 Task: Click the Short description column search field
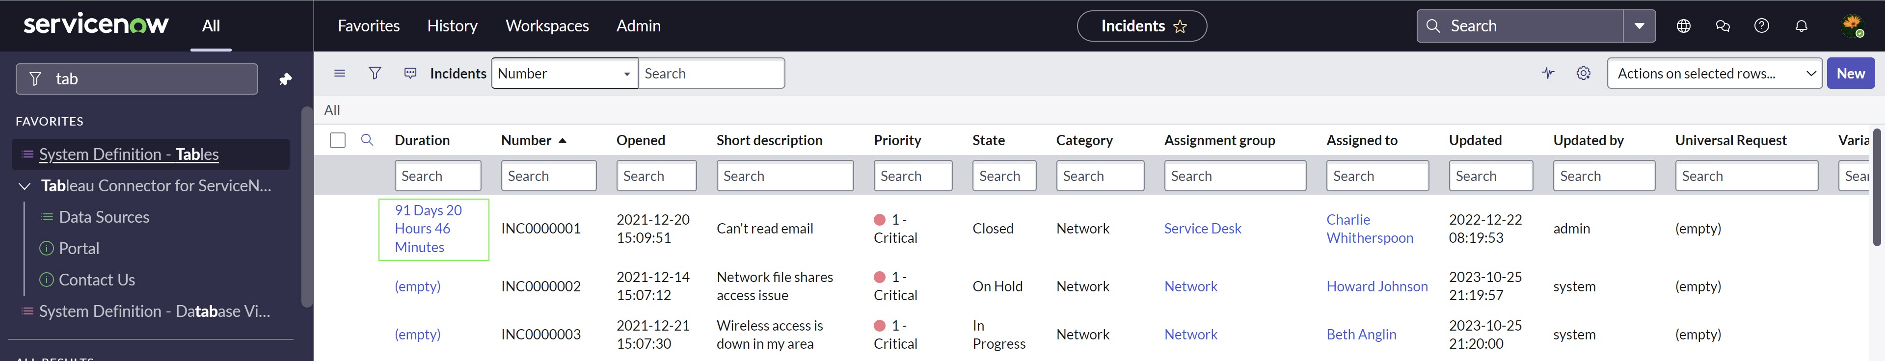pyautogui.click(x=784, y=176)
